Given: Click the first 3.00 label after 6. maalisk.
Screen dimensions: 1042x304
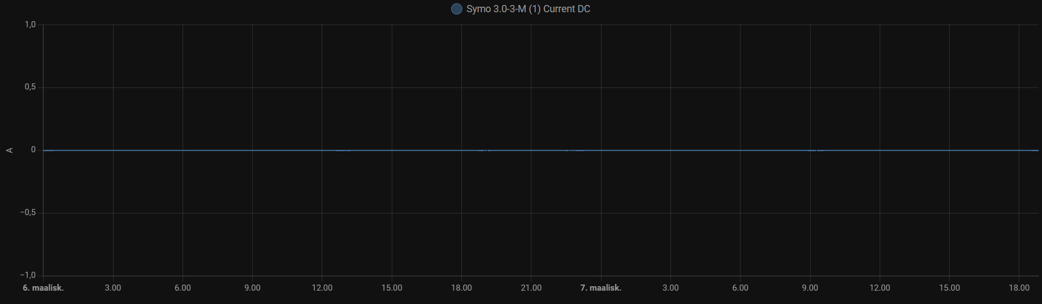Looking at the screenshot, I should pos(113,288).
